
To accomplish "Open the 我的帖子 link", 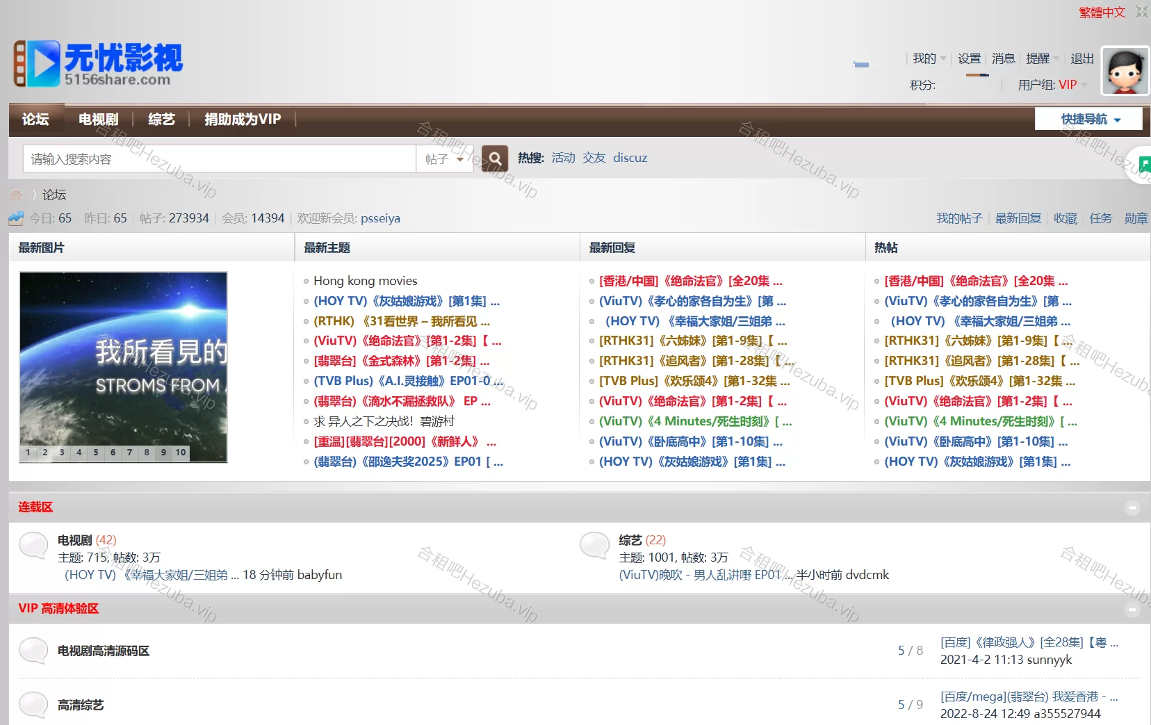I will [x=958, y=218].
